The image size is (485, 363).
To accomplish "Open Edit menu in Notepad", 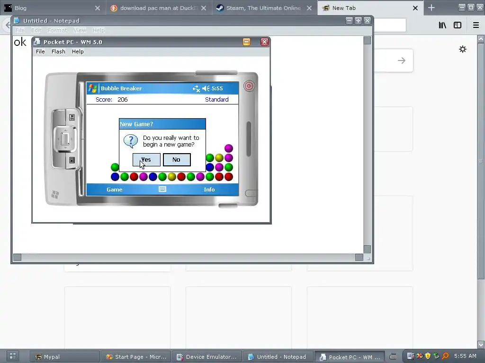I will (36, 30).
